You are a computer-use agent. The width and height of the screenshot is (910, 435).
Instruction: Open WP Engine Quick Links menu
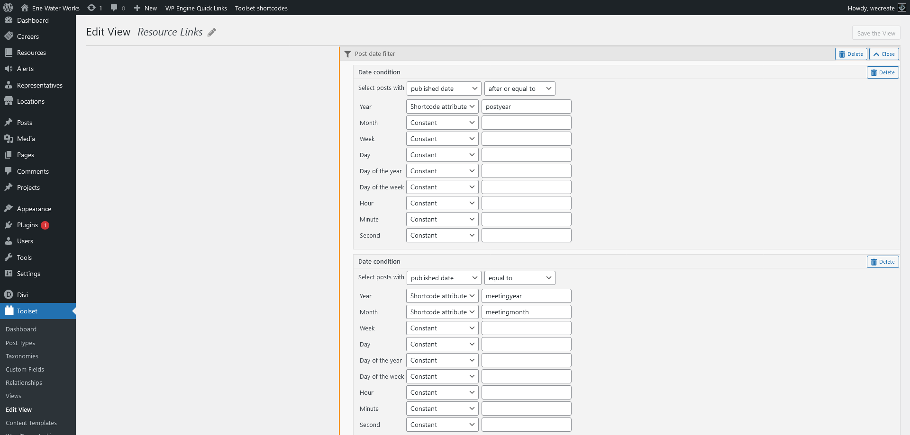point(196,8)
